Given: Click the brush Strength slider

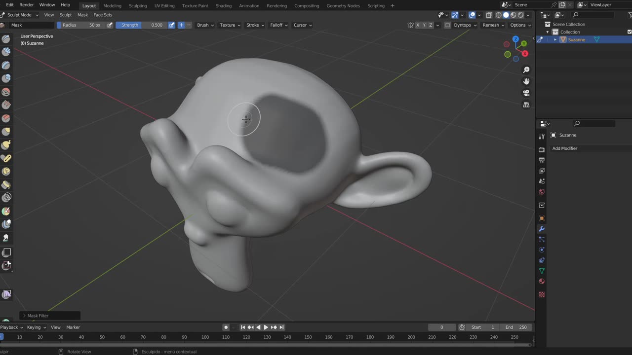Looking at the screenshot, I should click(141, 25).
